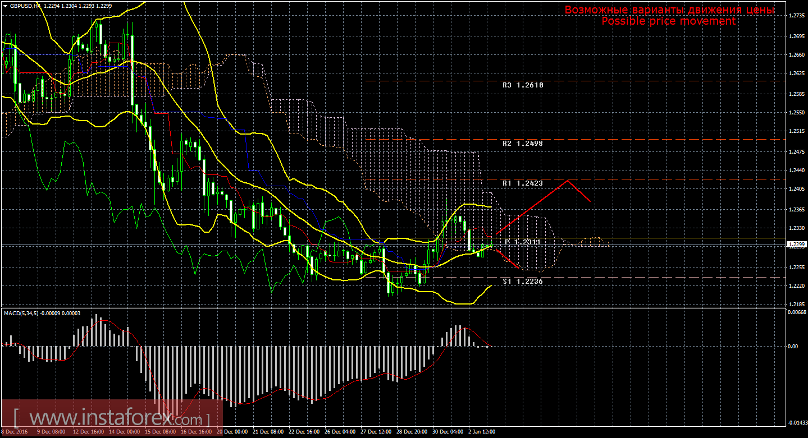Click the R2 1.2498 resistance label

pyautogui.click(x=523, y=144)
